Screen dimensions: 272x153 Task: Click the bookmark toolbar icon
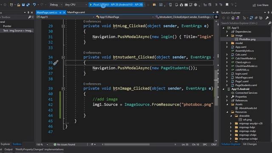pos(227,5)
